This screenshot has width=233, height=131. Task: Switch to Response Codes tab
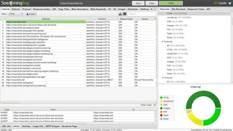42,9
